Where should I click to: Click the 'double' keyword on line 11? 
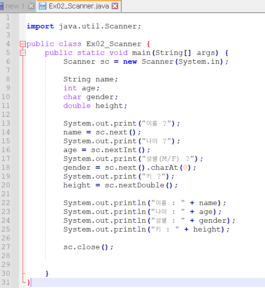coord(77,106)
